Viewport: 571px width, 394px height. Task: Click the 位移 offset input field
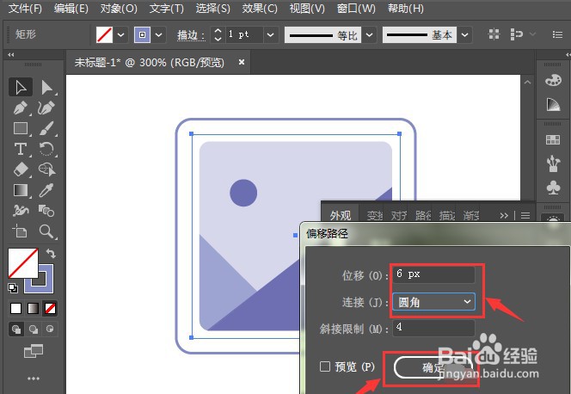click(433, 274)
